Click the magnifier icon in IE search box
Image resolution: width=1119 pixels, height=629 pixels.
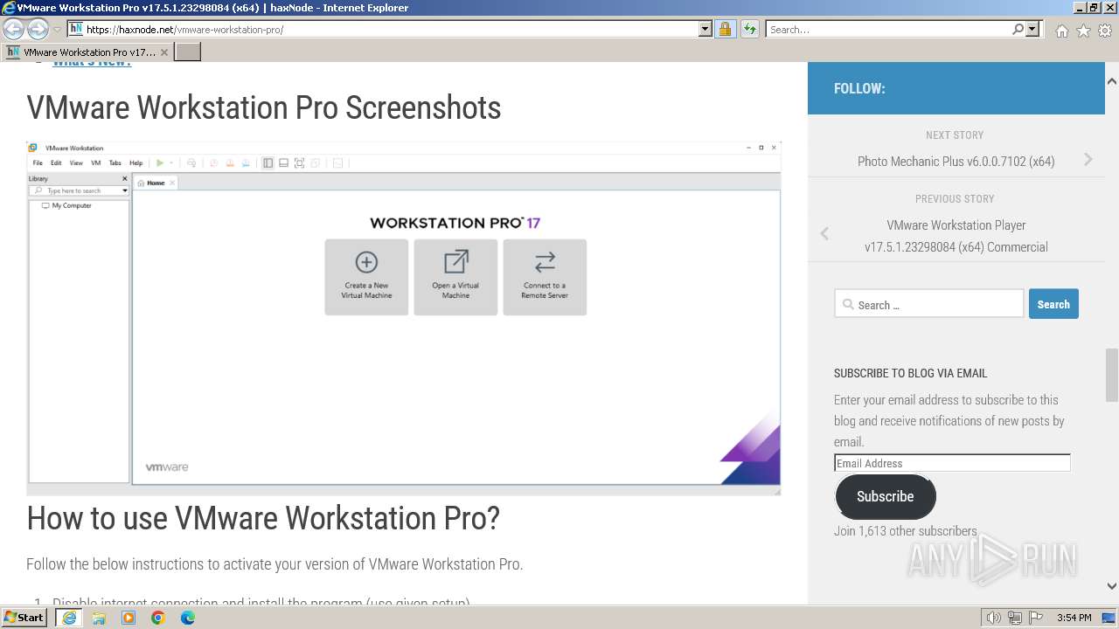1018,29
